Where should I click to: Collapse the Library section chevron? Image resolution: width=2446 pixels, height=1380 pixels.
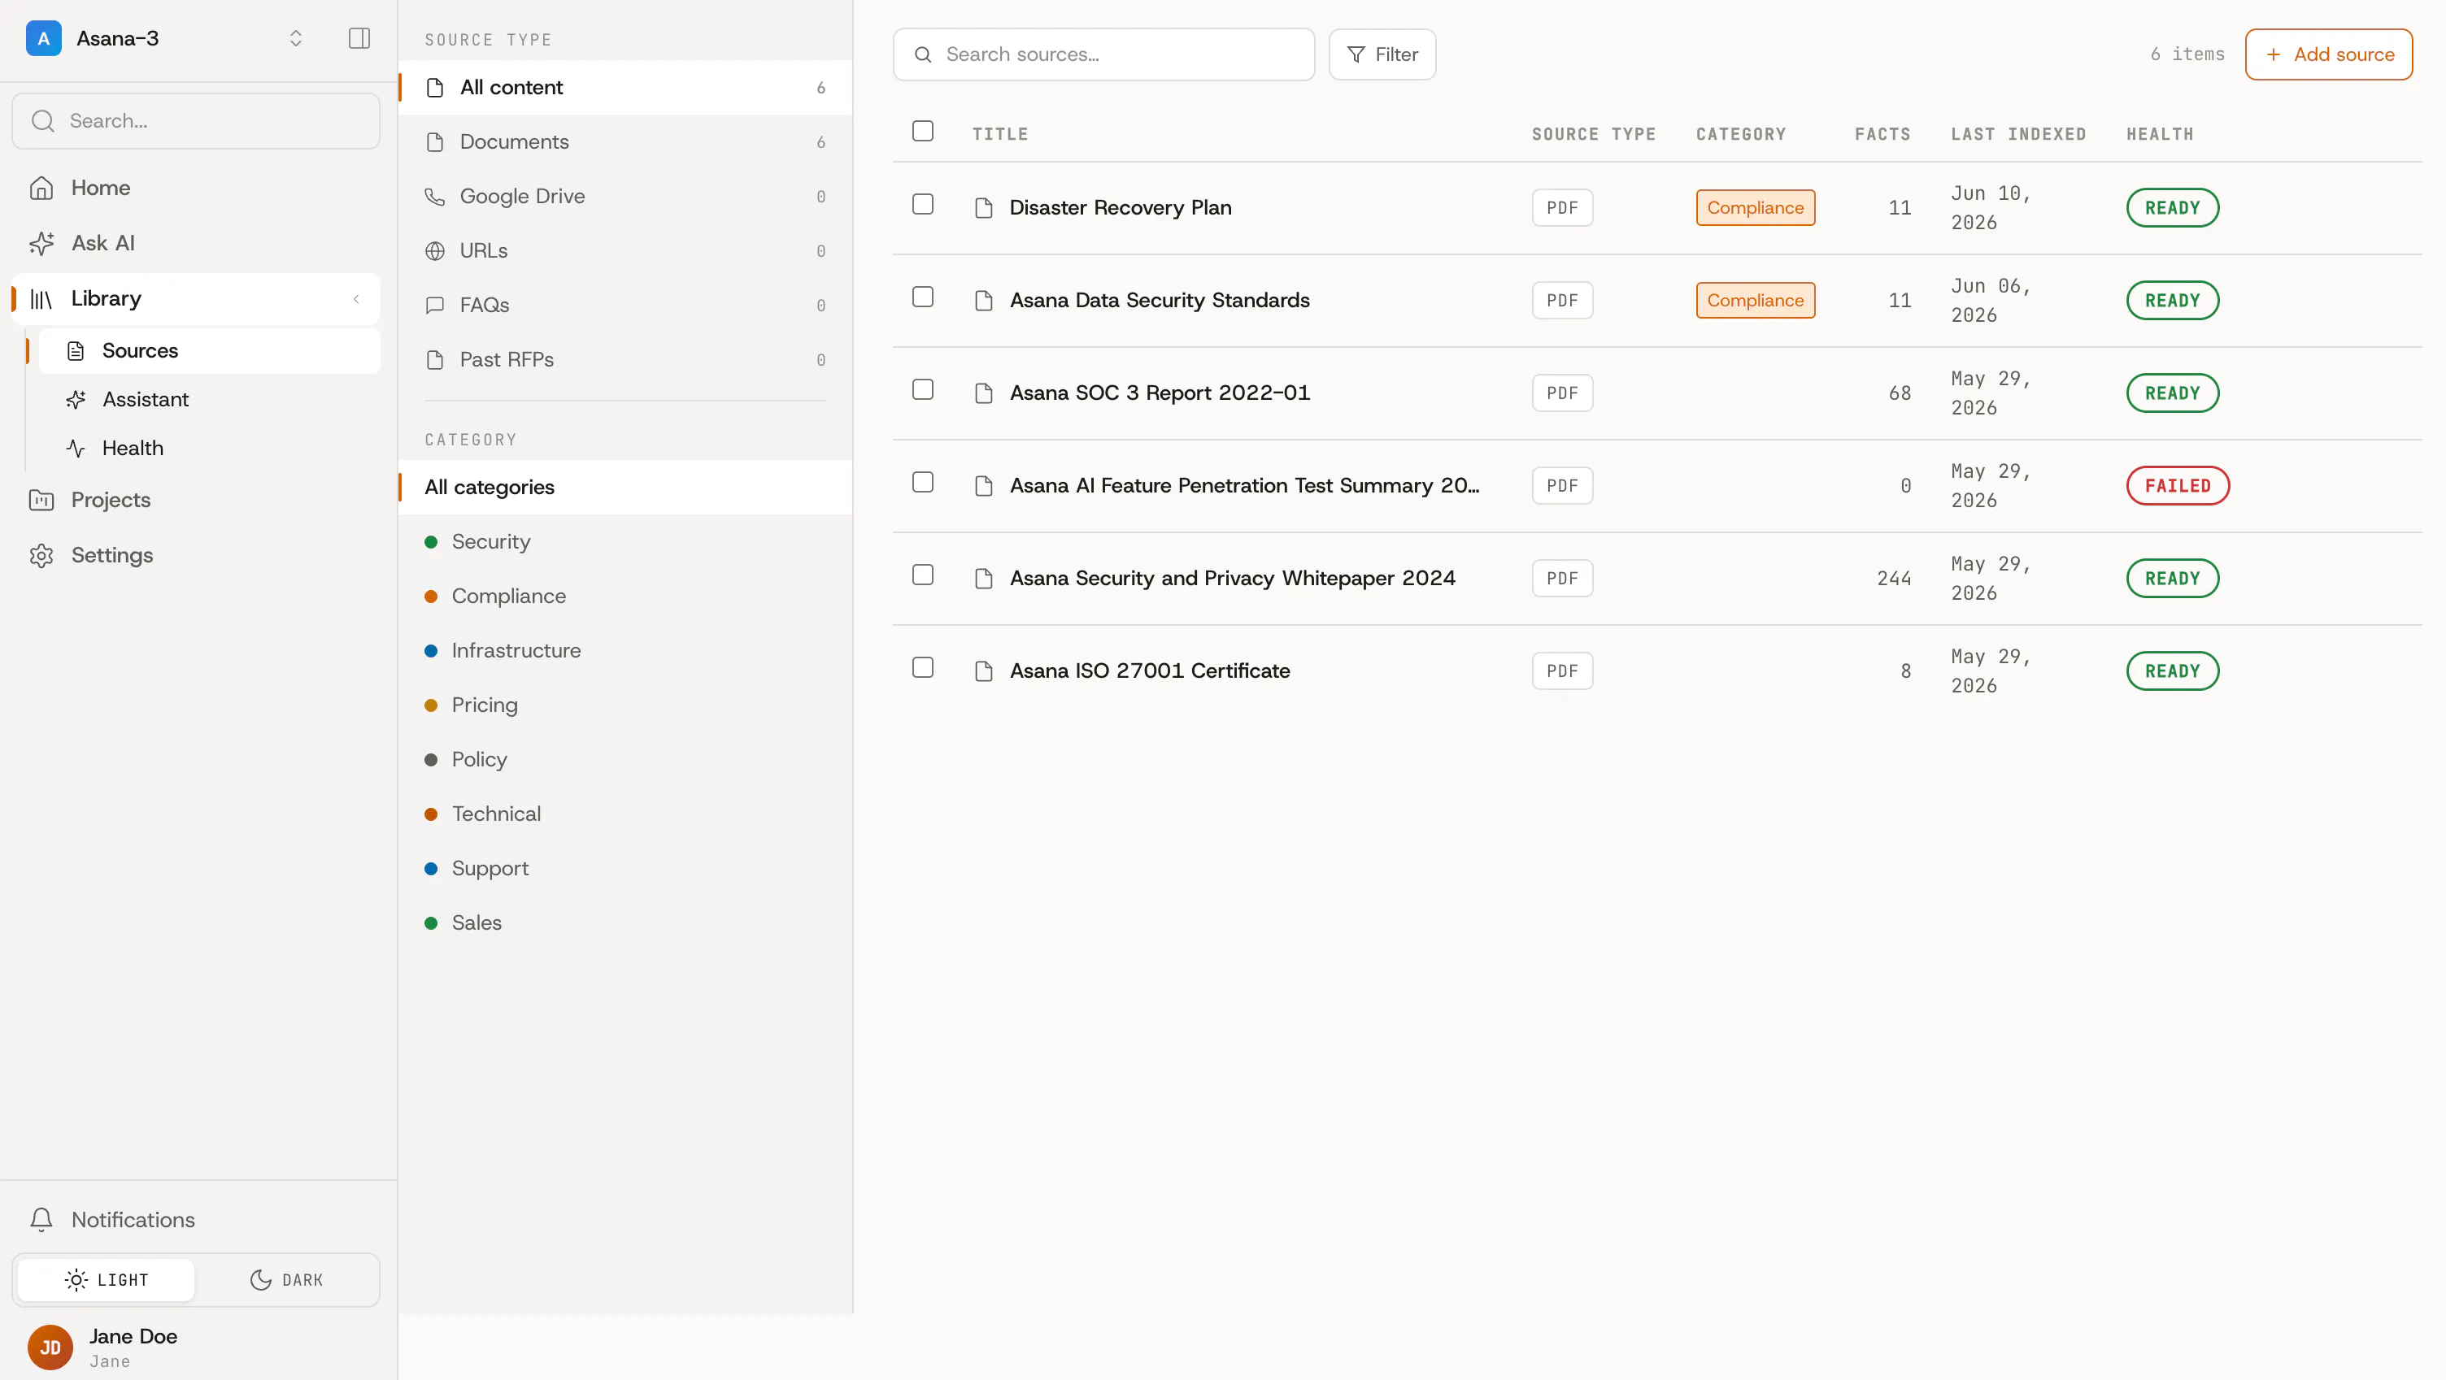click(356, 298)
